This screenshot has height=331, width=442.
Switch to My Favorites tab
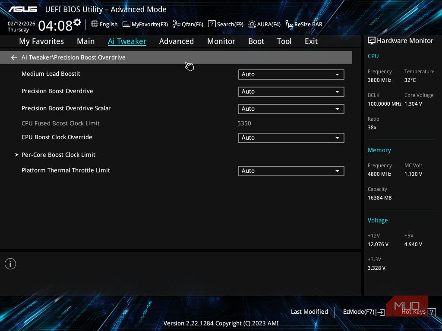coord(41,41)
